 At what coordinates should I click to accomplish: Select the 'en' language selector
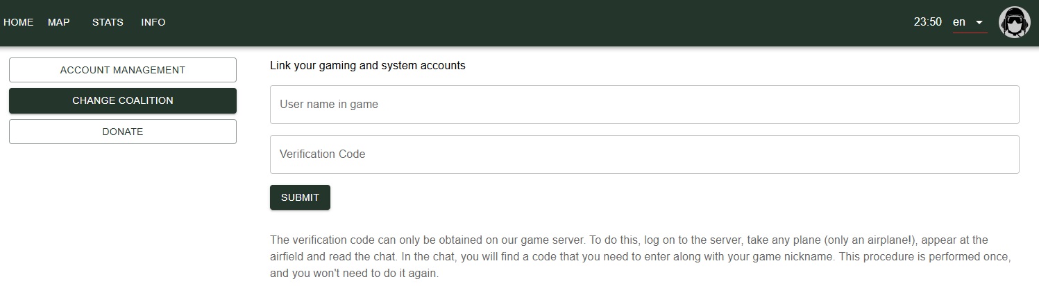click(x=959, y=22)
